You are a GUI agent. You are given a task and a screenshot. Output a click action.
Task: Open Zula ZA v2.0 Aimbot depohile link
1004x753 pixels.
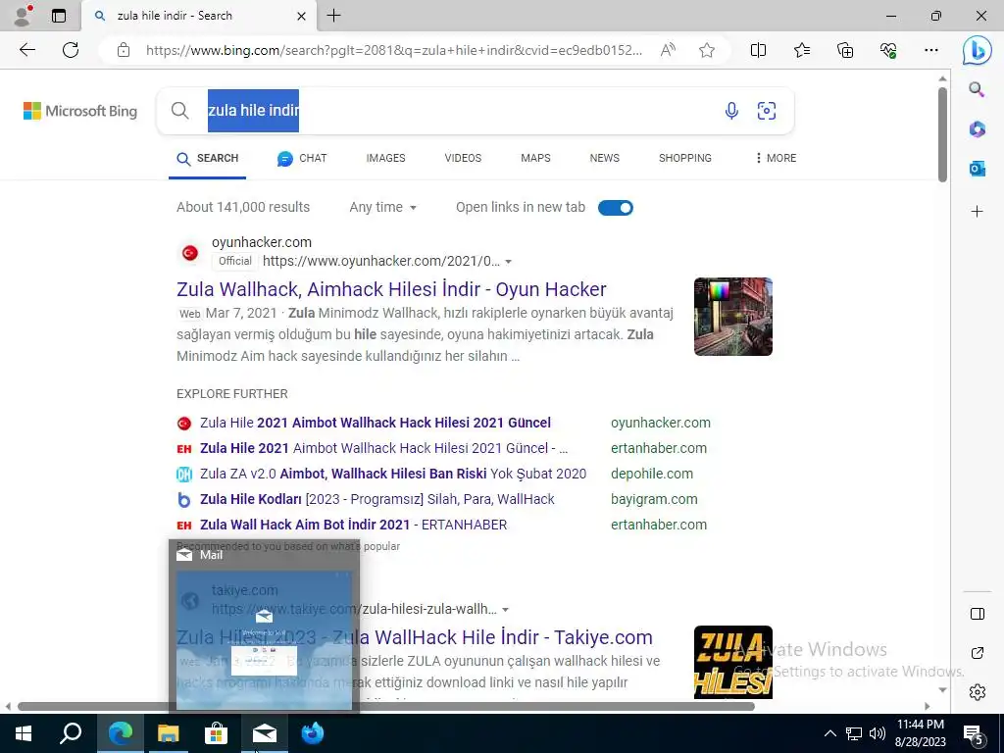[393, 474]
